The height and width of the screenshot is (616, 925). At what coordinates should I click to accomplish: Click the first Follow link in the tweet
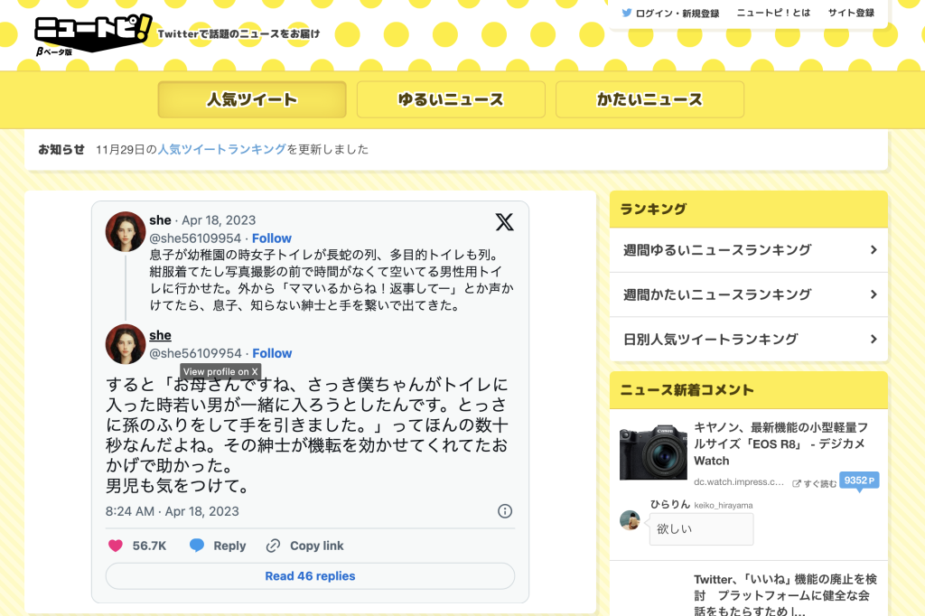pos(272,238)
